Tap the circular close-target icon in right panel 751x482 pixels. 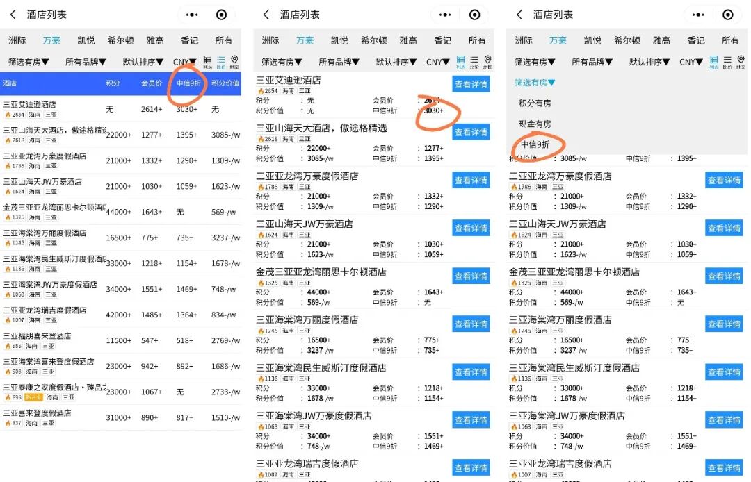[x=727, y=15]
